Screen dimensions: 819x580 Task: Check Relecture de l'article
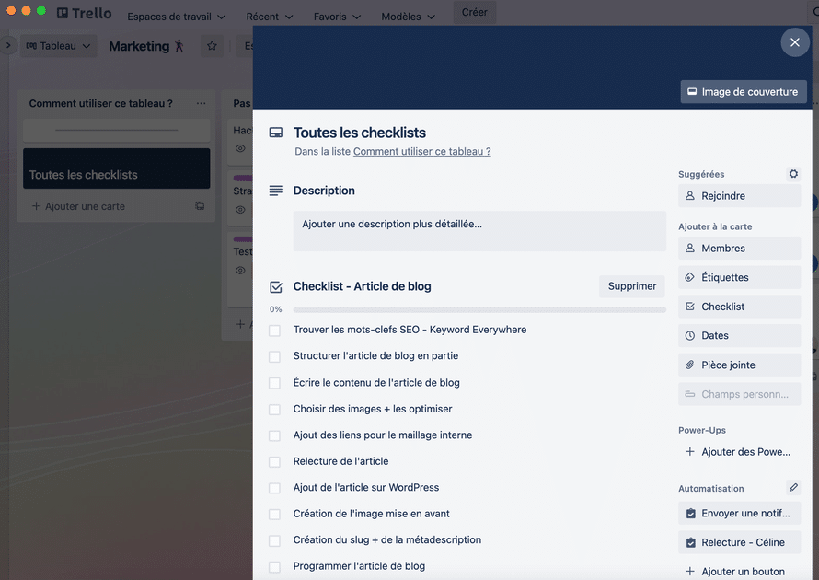pos(274,461)
